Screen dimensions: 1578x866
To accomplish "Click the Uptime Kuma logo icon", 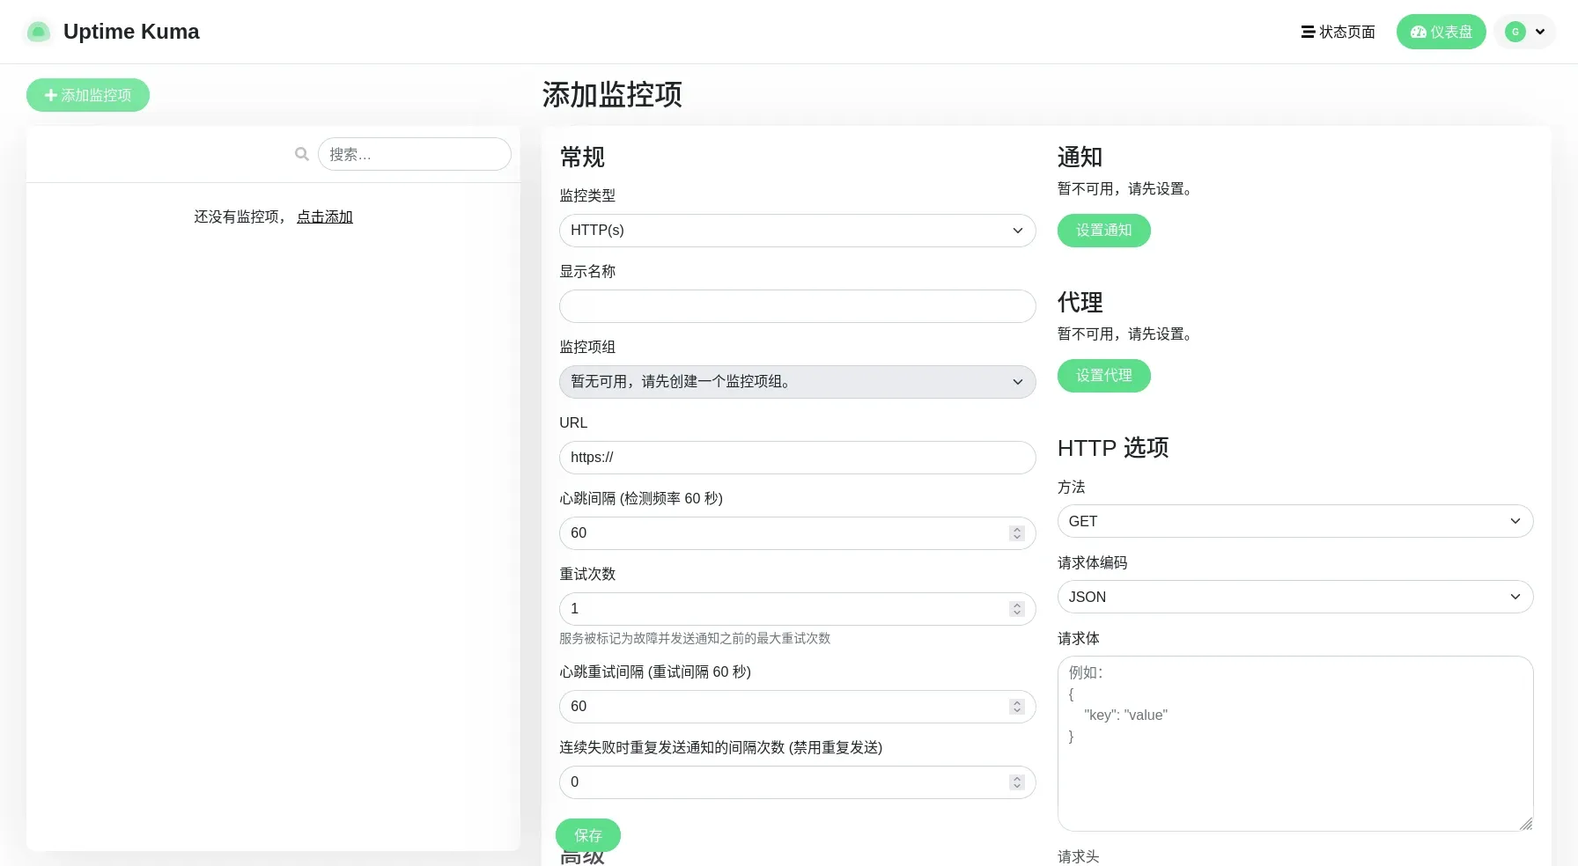I will pos(38,31).
